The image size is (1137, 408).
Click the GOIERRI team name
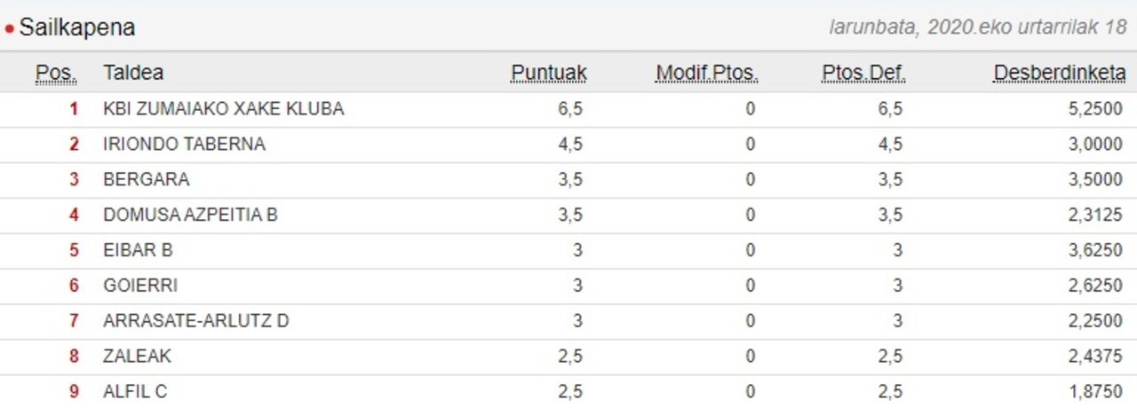point(140,286)
